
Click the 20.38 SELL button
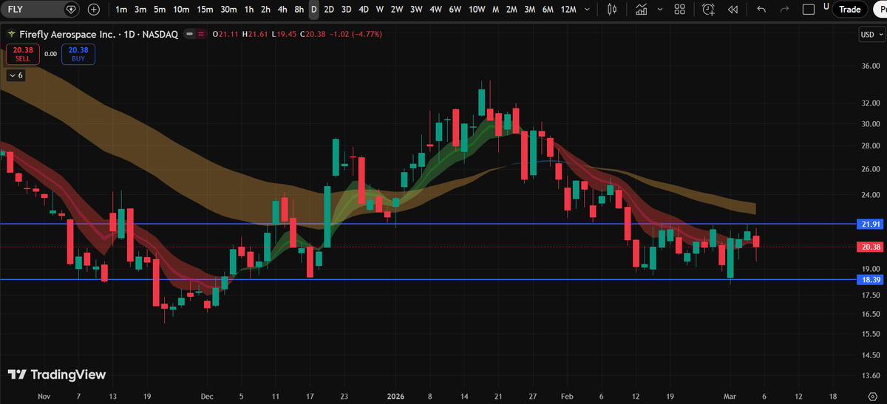(x=22, y=54)
